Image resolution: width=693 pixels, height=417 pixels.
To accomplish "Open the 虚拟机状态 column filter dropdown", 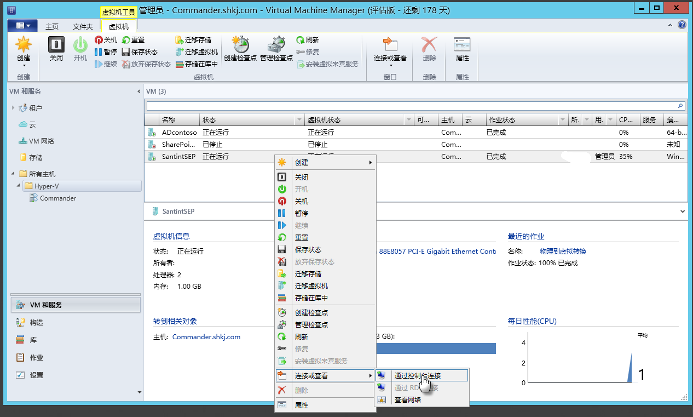I will 408,120.
